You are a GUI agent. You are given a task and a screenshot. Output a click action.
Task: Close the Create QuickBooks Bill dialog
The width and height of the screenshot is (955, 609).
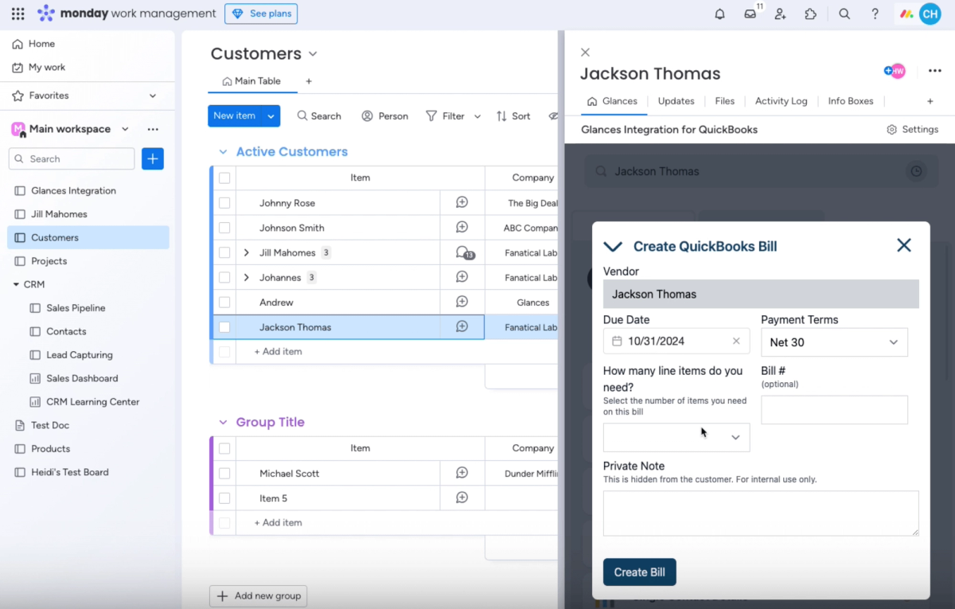click(904, 245)
